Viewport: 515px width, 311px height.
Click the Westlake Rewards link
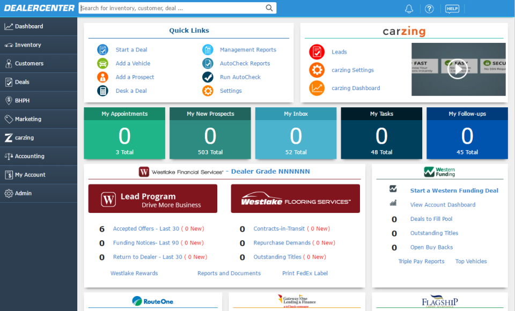(134, 273)
